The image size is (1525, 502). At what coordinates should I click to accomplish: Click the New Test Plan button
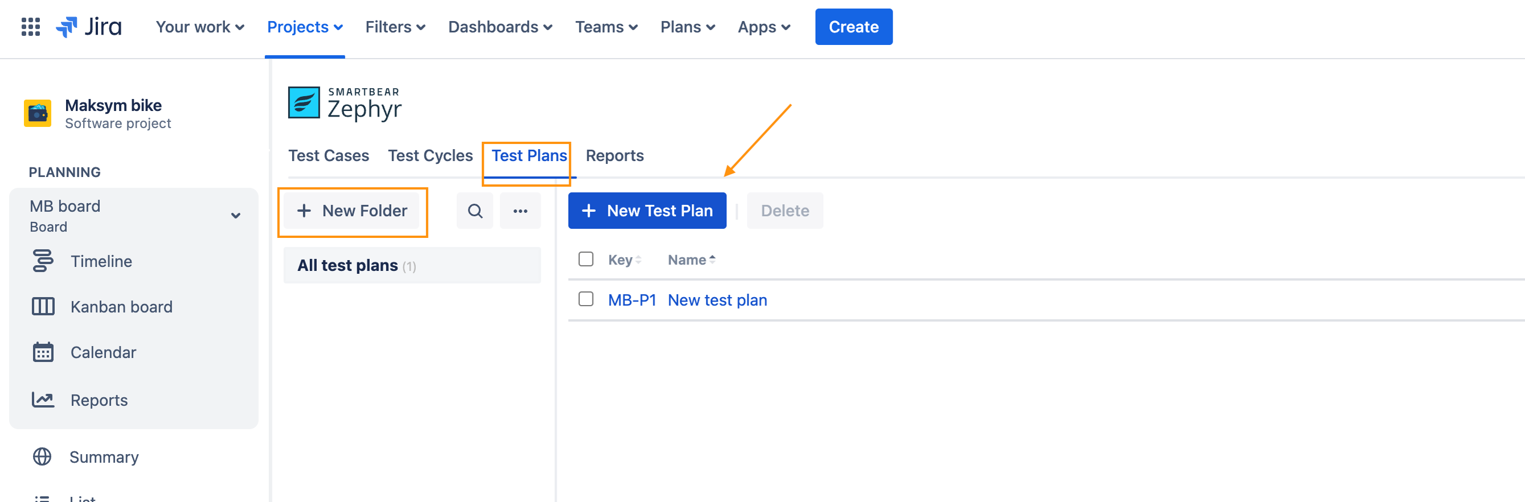(647, 211)
